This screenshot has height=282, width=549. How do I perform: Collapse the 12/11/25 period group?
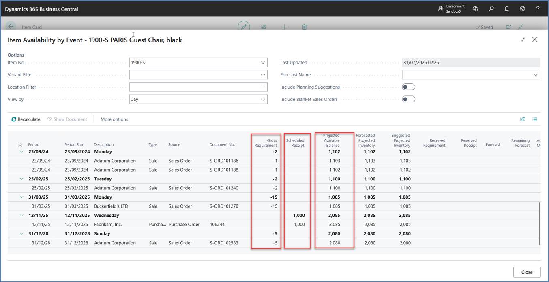21,215
